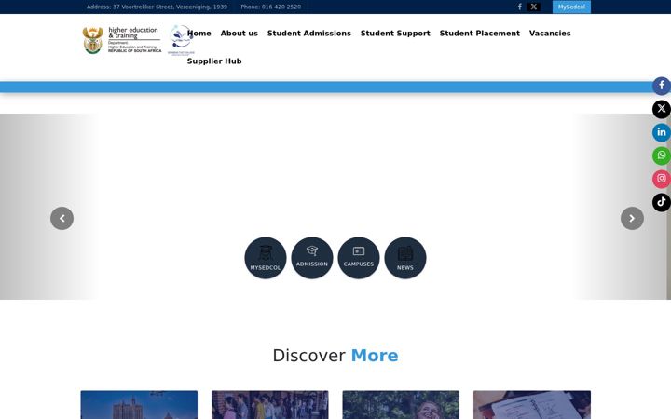Open the floating TikTok button
Image resolution: width=671 pixels, height=419 pixels.
(x=661, y=202)
